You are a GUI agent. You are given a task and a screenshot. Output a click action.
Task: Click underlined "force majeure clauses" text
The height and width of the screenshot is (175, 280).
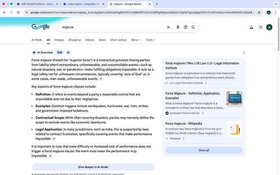tap(69, 86)
